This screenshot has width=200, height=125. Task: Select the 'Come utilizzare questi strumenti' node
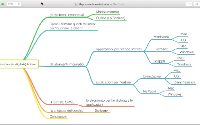(x=73, y=26)
